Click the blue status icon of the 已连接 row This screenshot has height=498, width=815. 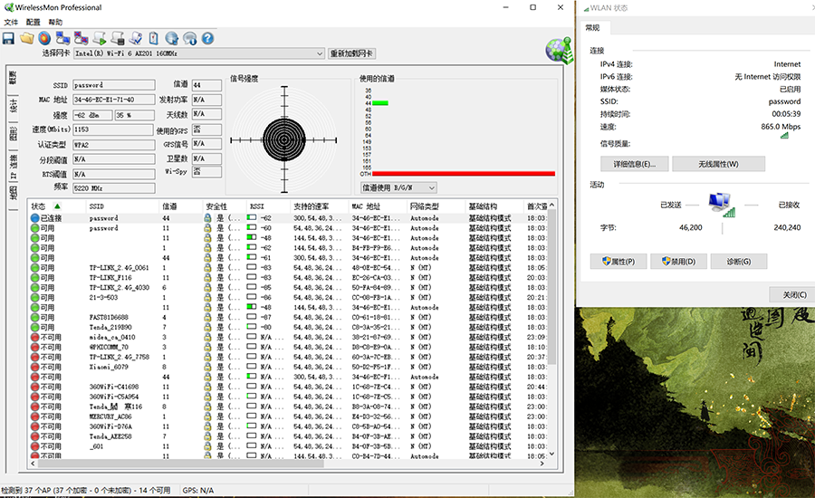point(34,218)
